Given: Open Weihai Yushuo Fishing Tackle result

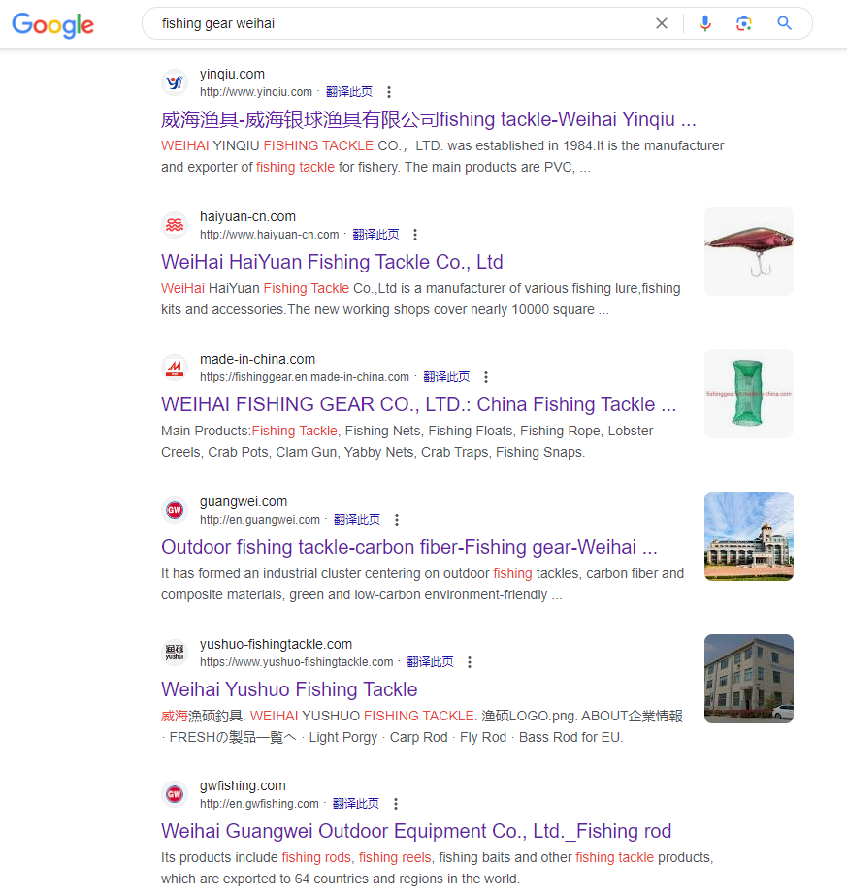Looking at the screenshot, I should pyautogui.click(x=289, y=689).
